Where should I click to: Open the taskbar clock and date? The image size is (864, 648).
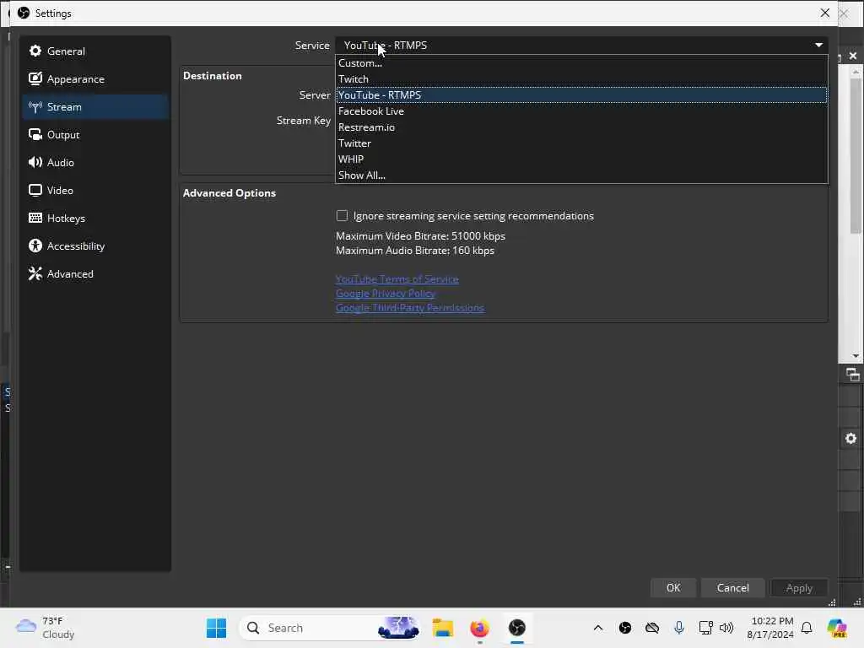[770, 628]
